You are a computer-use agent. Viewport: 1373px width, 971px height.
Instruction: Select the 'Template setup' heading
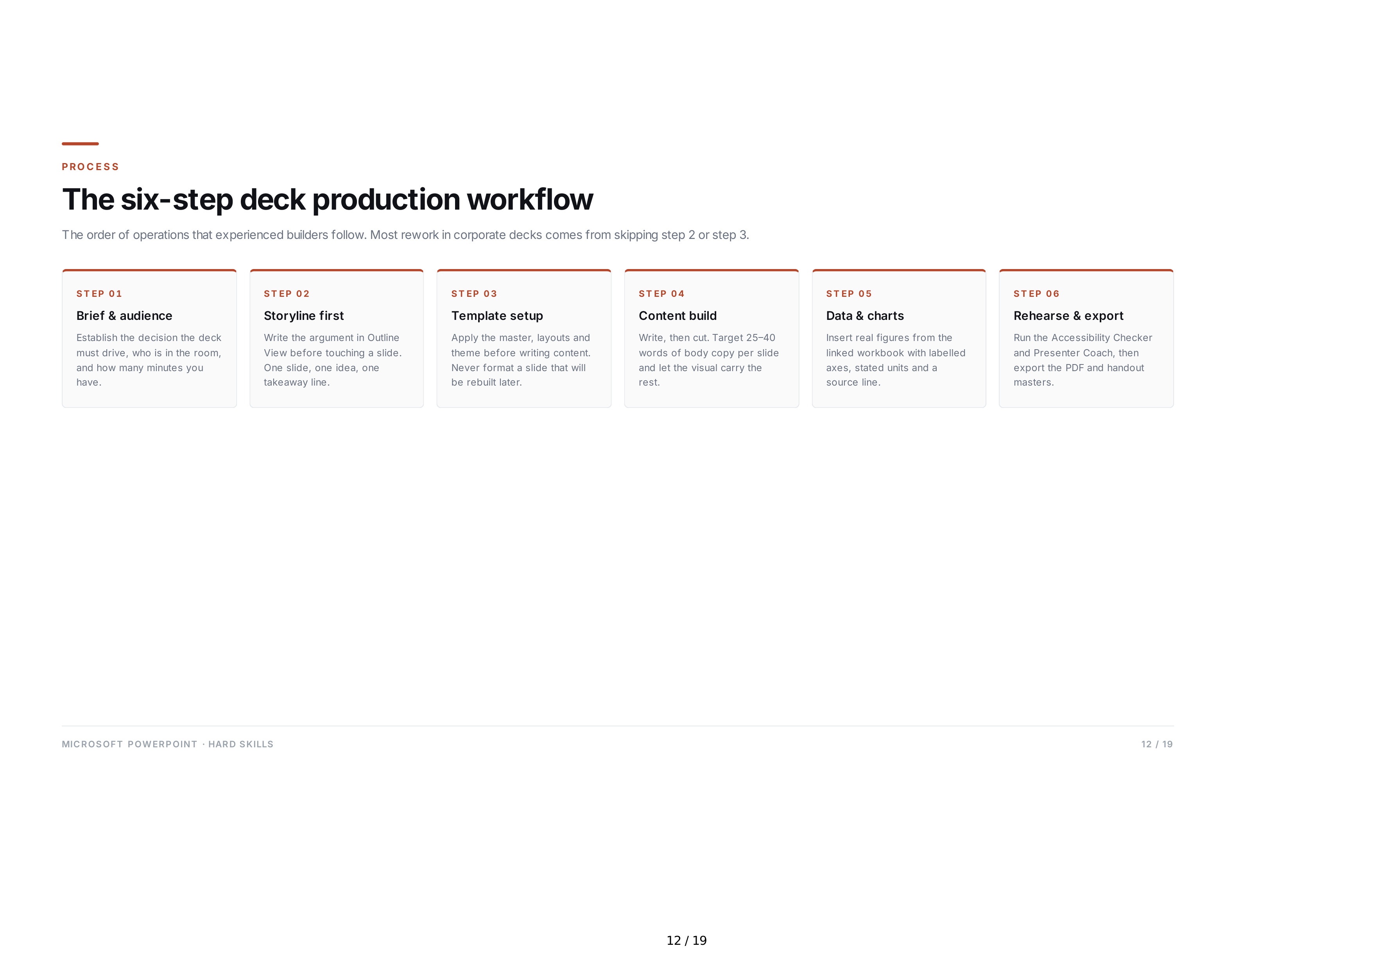coord(497,316)
